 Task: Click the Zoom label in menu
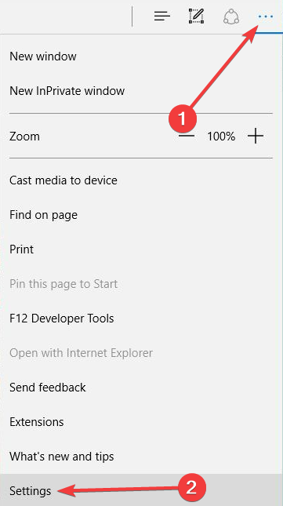(24, 137)
